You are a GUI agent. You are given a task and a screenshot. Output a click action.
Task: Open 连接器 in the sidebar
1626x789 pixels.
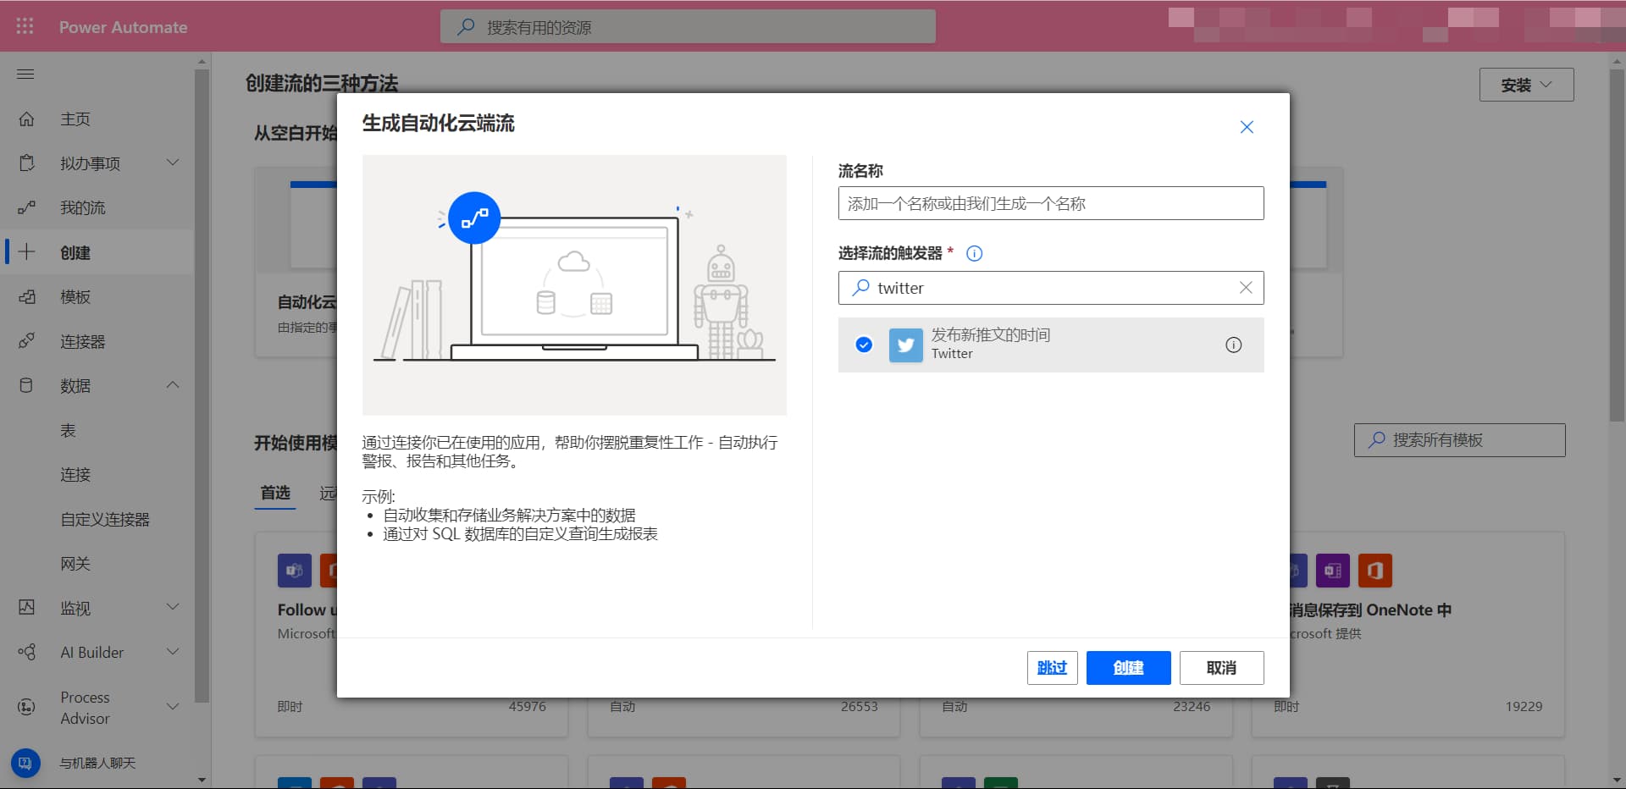[83, 342]
